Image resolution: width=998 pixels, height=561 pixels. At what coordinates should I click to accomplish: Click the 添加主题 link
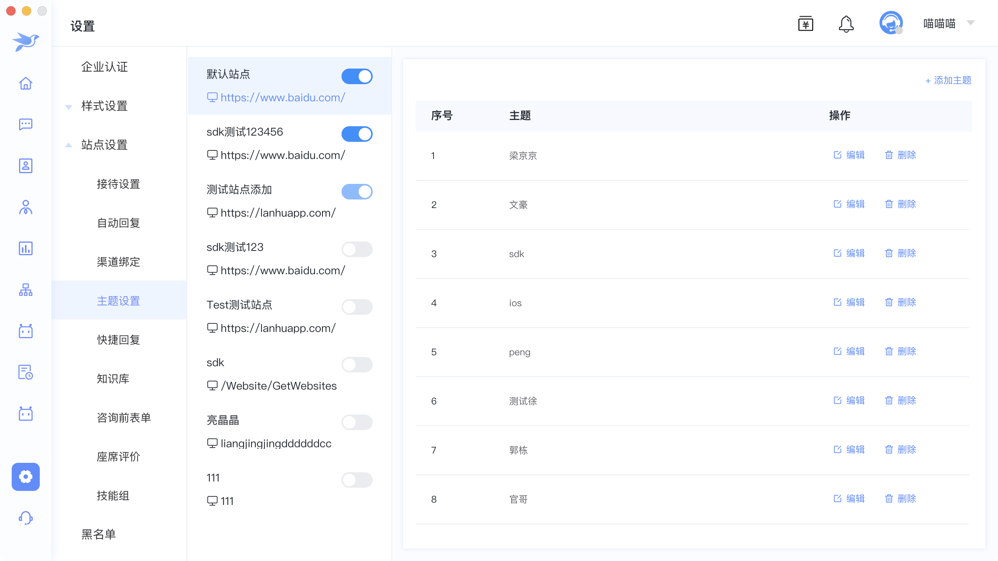[x=948, y=80]
